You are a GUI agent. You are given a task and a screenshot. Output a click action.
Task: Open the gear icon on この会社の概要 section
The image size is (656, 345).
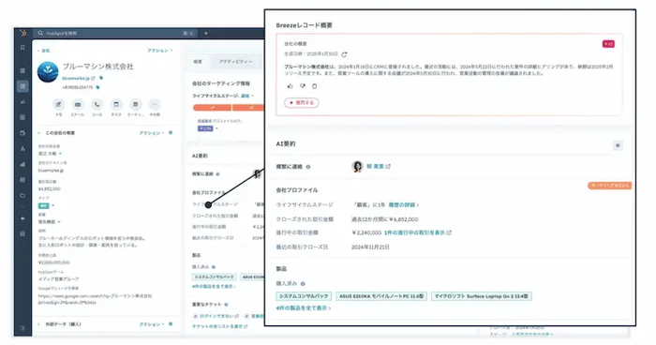[171, 133]
